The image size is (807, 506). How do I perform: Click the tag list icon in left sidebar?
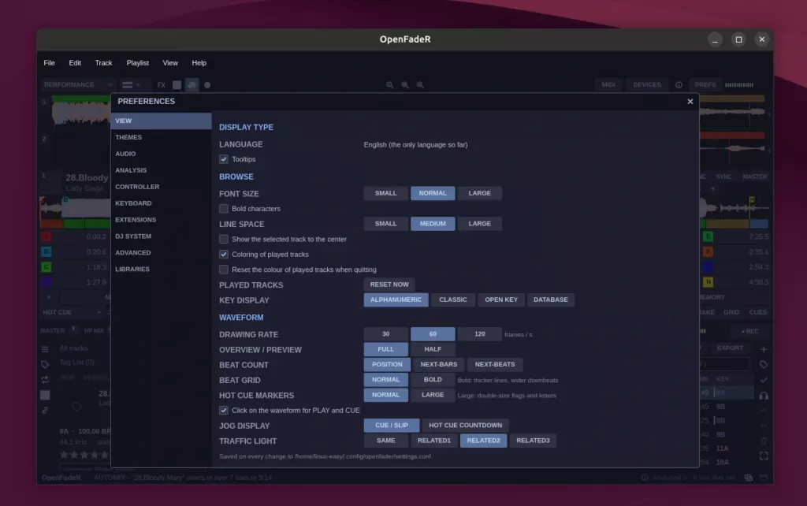click(45, 364)
